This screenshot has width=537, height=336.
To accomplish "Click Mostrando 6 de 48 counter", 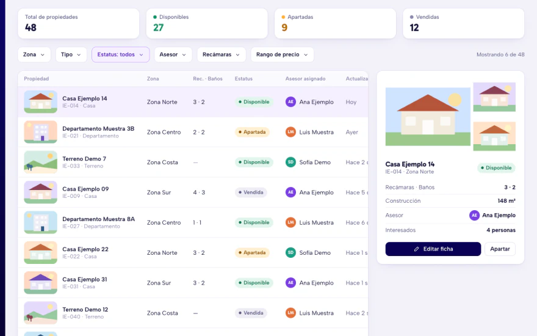I will [500, 54].
